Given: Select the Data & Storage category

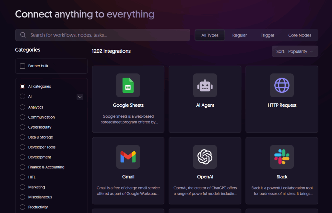Looking at the screenshot, I should pos(40,137).
